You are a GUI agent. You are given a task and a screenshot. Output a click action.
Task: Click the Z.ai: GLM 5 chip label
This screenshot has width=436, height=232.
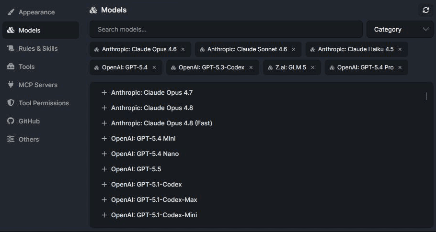291,67
